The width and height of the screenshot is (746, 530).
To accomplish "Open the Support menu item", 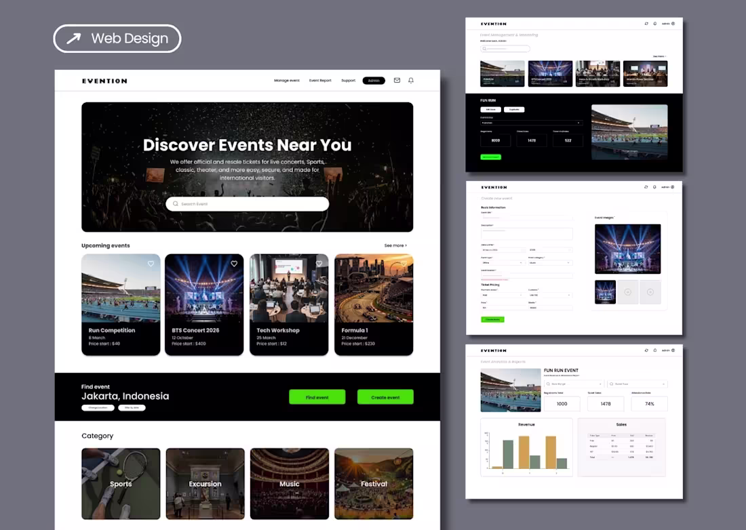I will click(x=348, y=81).
